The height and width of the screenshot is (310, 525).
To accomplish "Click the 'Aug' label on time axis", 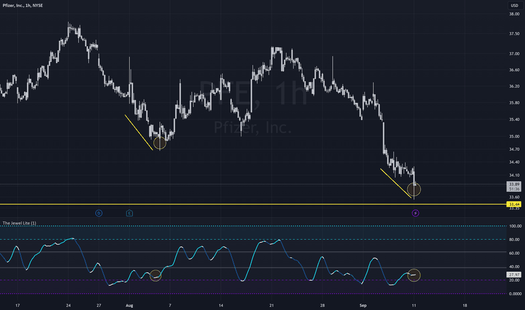I will point(129,305).
